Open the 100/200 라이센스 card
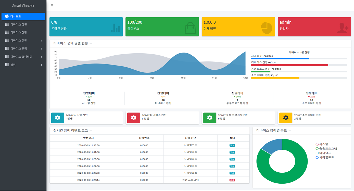The height and width of the screenshot is (191, 354). tap(162, 27)
